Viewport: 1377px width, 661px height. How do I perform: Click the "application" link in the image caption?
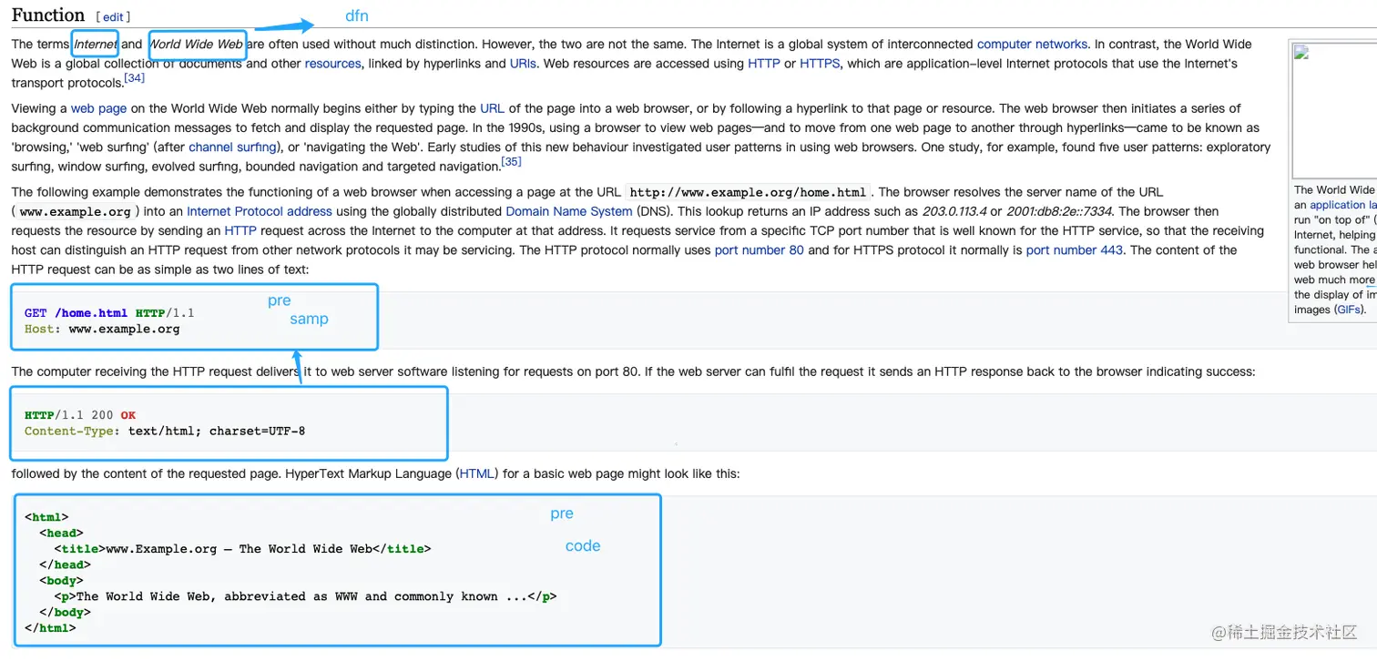click(x=1337, y=205)
